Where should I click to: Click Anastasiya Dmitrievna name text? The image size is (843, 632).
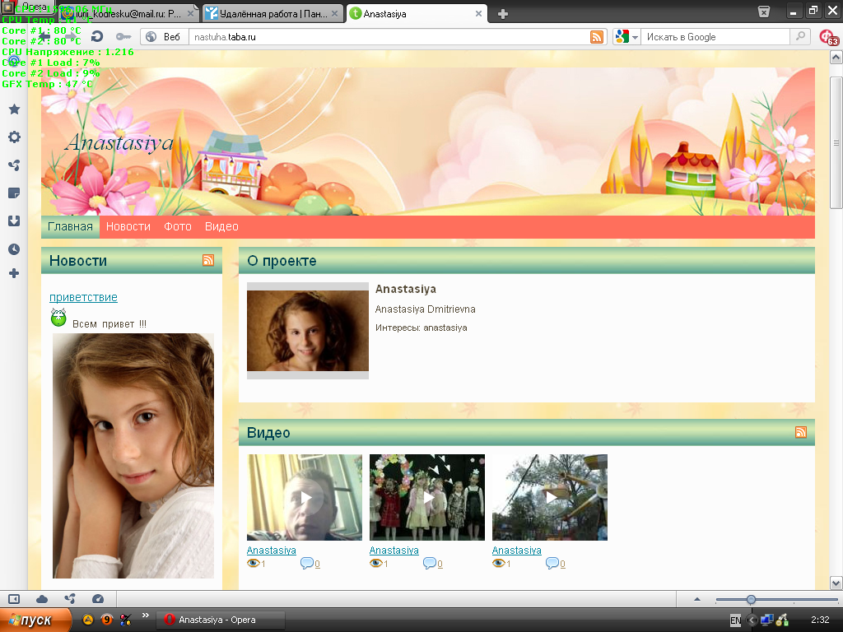[426, 309]
